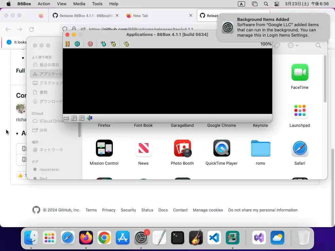335x251 pixels.
Task: Click Docs link in GitHub footer
Action: pyautogui.click(x=163, y=210)
